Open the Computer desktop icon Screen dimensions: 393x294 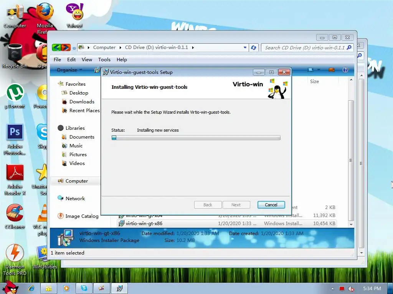click(x=15, y=16)
